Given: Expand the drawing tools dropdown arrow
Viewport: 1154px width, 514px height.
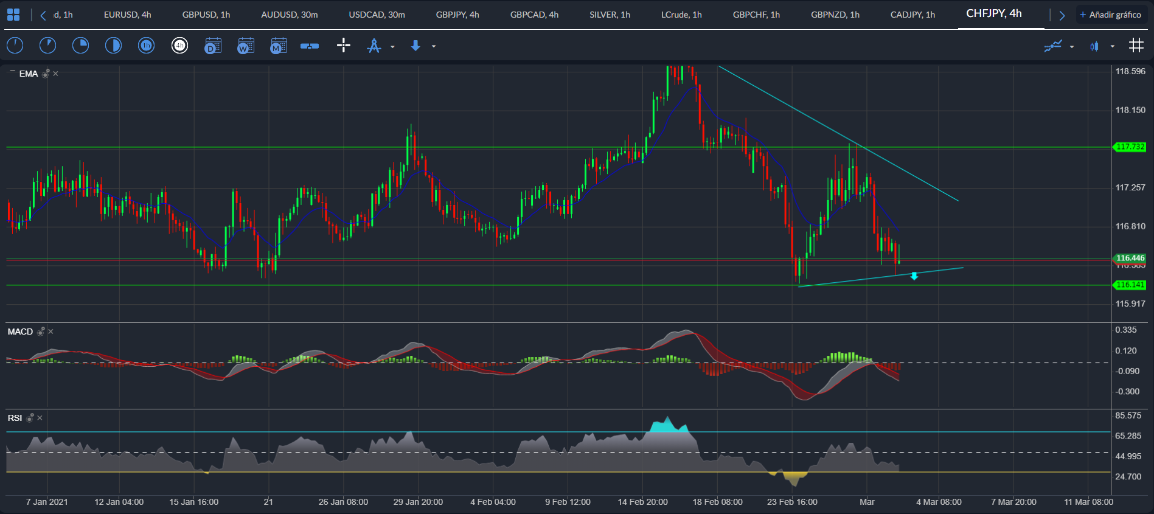Looking at the screenshot, I should pos(392,46).
